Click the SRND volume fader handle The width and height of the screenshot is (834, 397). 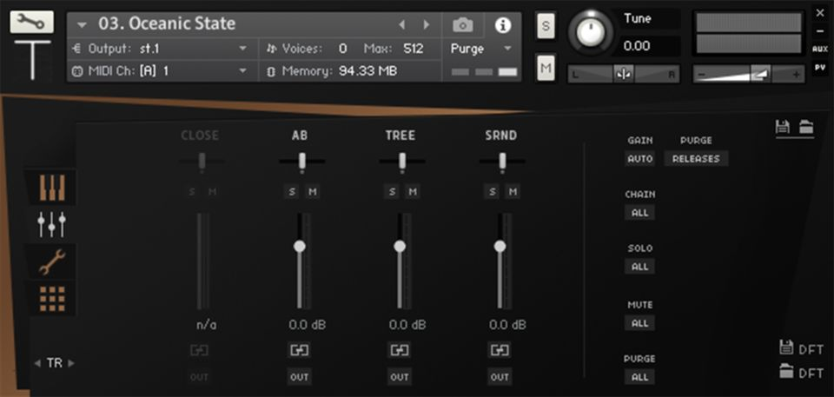(x=500, y=247)
